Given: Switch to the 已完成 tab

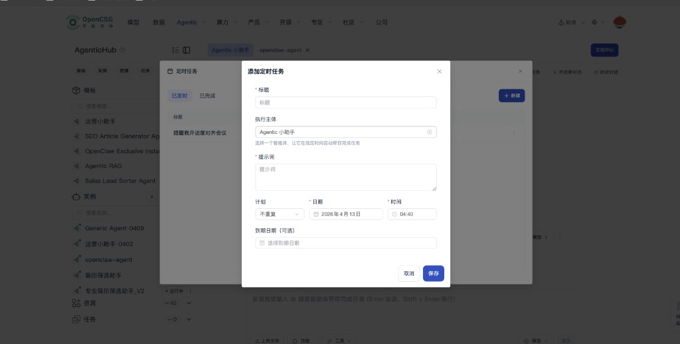Looking at the screenshot, I should [207, 95].
